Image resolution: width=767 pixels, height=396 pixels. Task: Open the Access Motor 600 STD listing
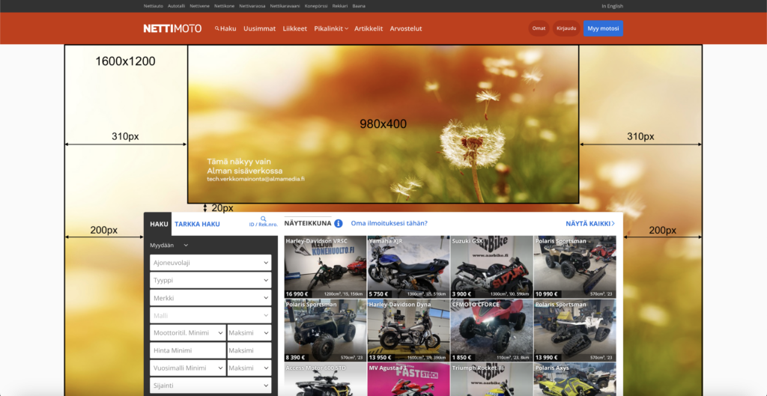[x=325, y=380]
